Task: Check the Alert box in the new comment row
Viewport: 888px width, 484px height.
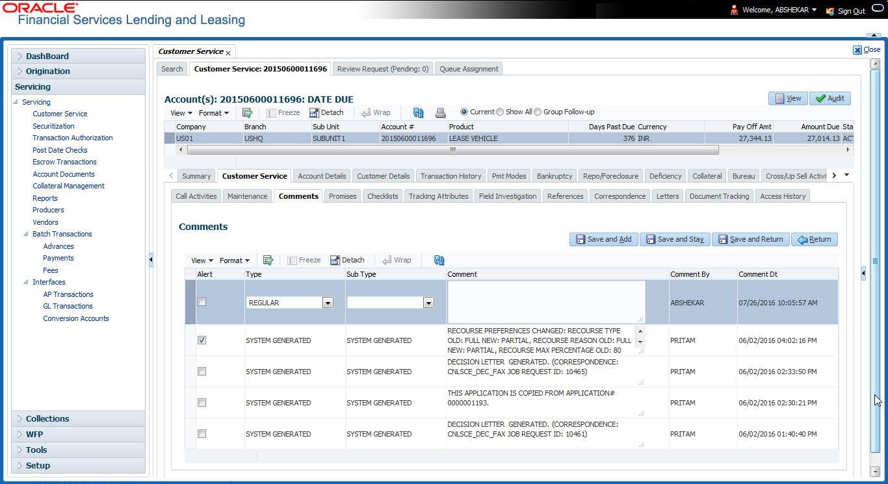Action: point(202,302)
